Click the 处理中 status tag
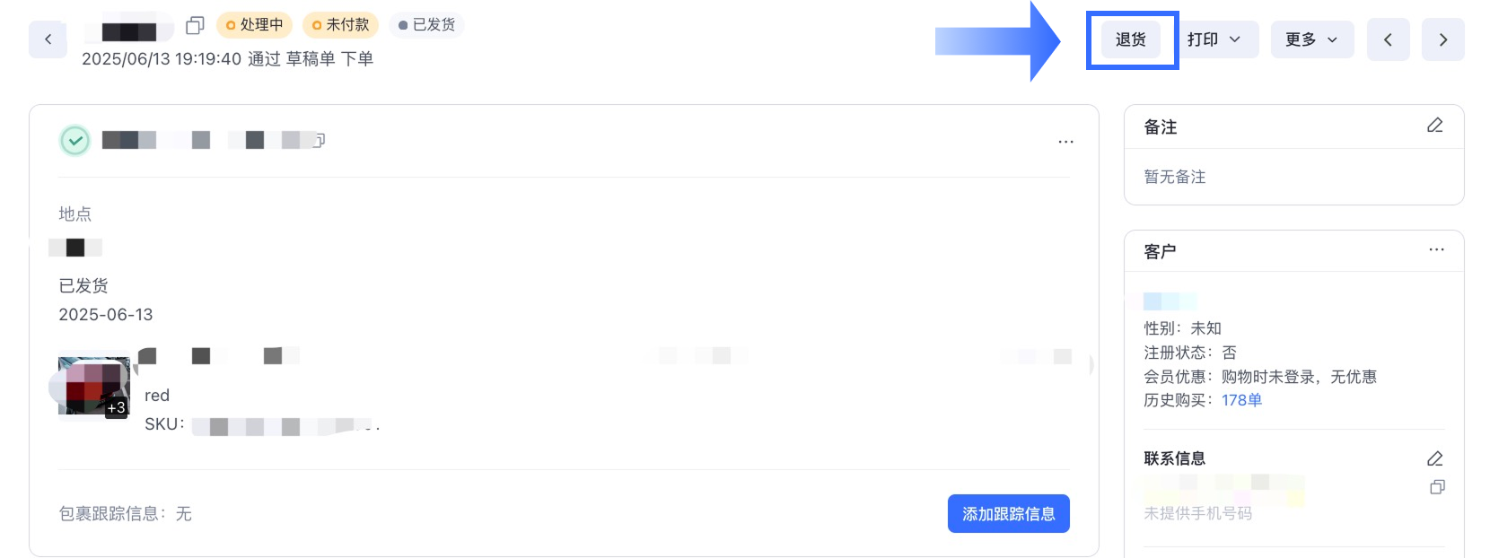This screenshot has width=1490, height=558. (x=254, y=25)
